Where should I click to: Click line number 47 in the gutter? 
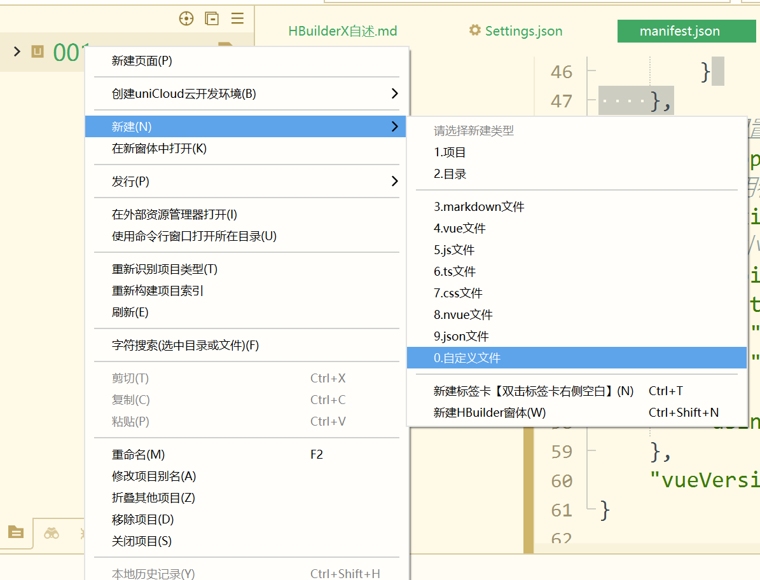[562, 101]
